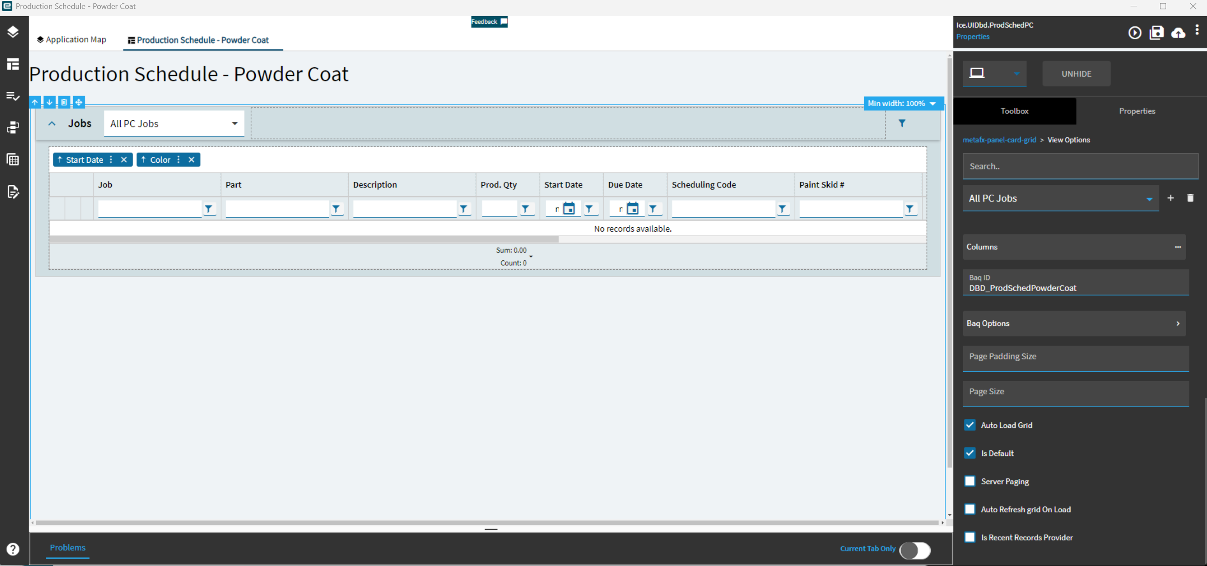Uncheck the Auto Load Grid checkbox
The height and width of the screenshot is (566, 1207).
coord(970,425)
